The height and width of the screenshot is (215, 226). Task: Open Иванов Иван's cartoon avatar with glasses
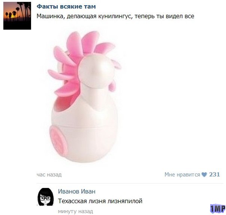click(46, 197)
